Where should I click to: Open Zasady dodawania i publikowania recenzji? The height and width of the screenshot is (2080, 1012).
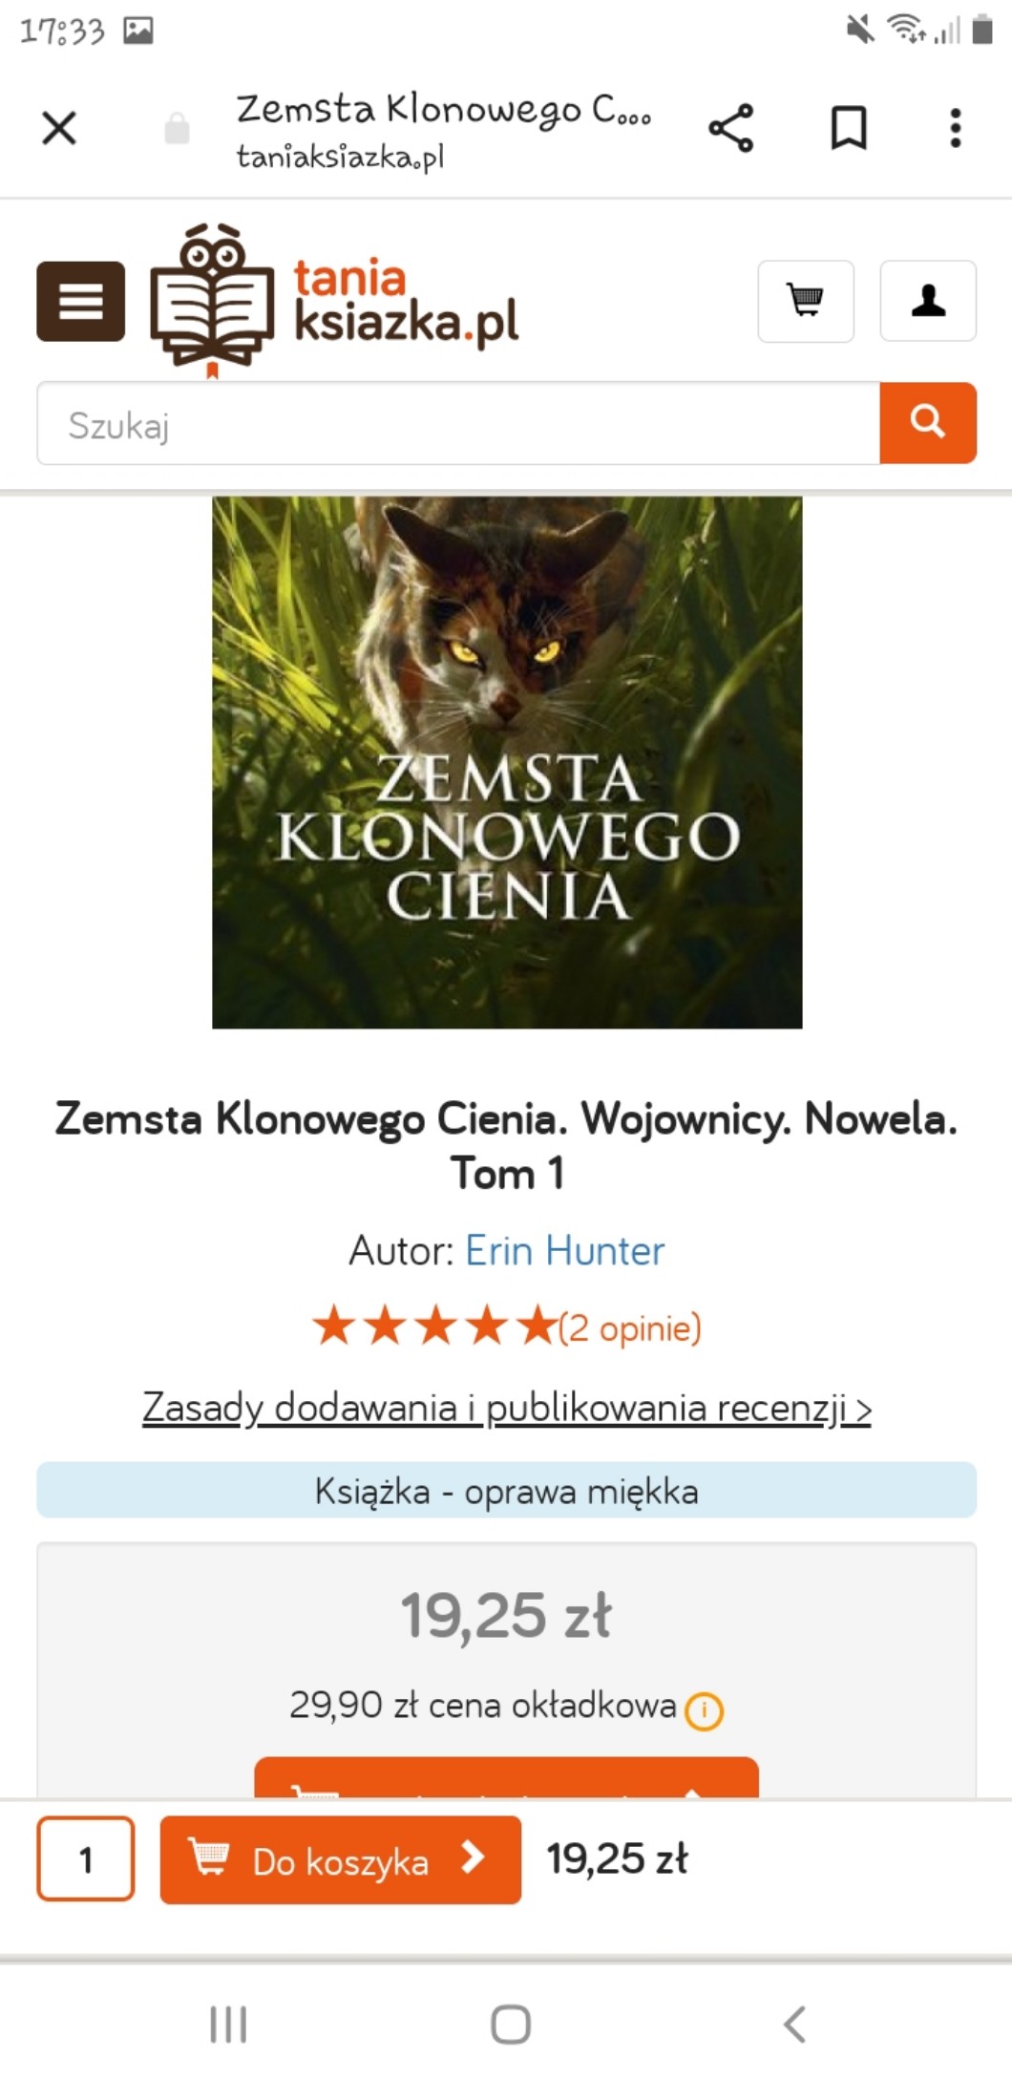(x=507, y=1408)
